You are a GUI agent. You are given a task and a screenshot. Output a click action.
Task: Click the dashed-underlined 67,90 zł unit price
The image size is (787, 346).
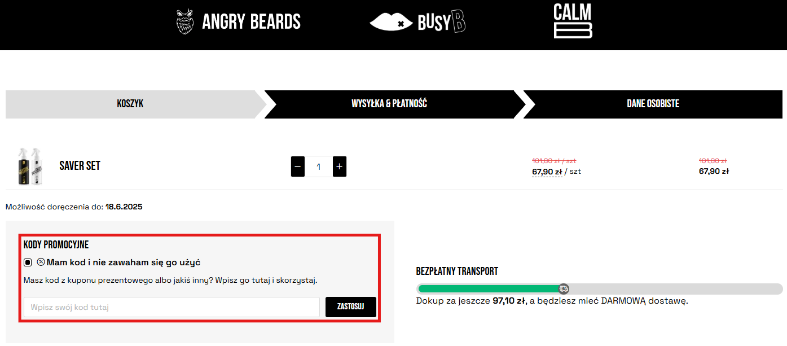coord(547,172)
